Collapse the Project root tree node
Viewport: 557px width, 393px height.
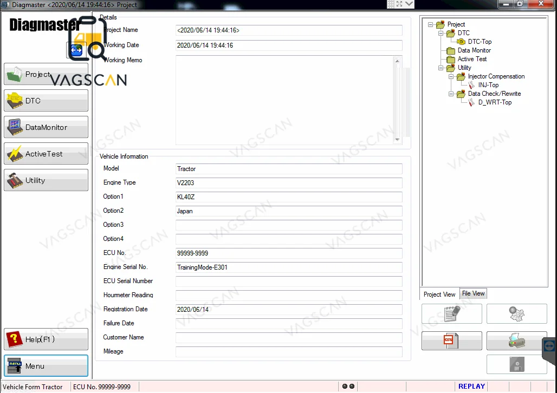(431, 24)
